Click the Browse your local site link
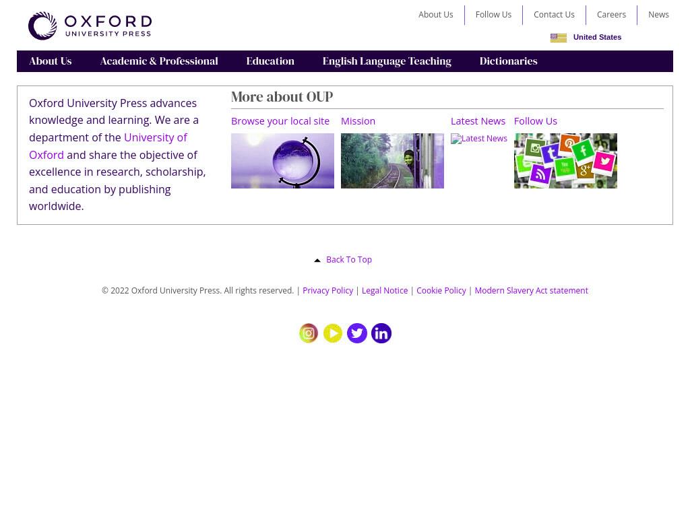The image size is (690, 517). coord(280,121)
